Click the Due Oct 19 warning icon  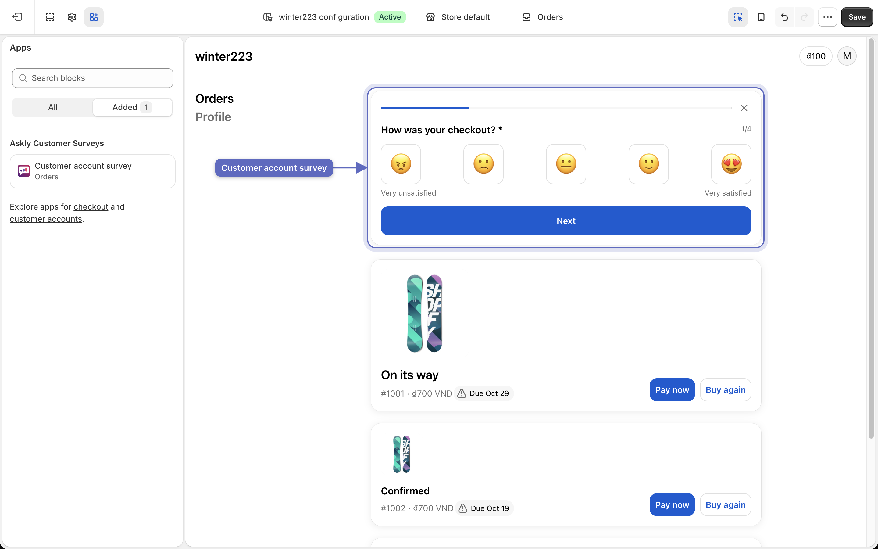click(x=462, y=508)
